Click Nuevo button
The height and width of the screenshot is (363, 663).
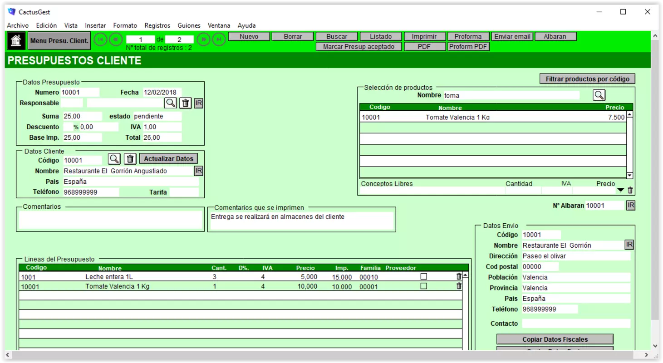pyautogui.click(x=249, y=37)
